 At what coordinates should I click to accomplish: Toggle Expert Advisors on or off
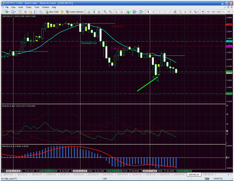pos(75,12)
